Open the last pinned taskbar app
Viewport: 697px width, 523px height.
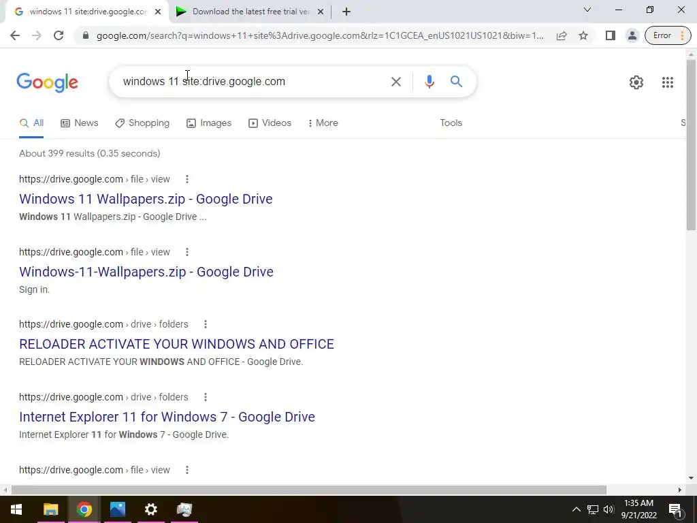click(184, 509)
